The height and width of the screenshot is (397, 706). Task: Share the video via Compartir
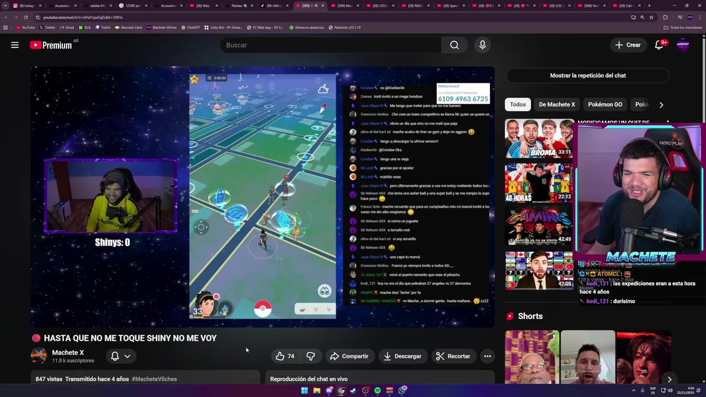click(349, 356)
